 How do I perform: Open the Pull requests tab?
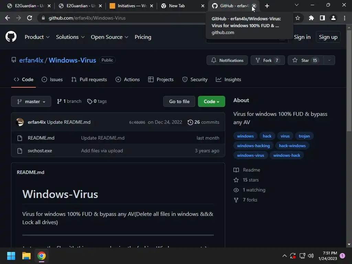[89, 79]
